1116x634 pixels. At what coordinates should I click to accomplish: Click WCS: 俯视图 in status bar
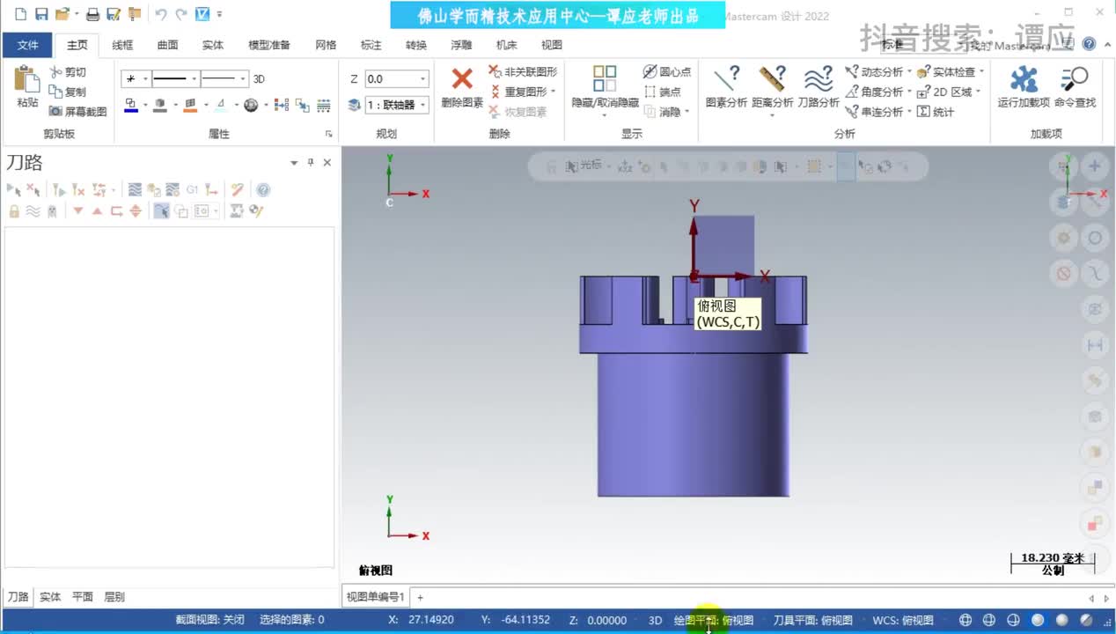903,620
